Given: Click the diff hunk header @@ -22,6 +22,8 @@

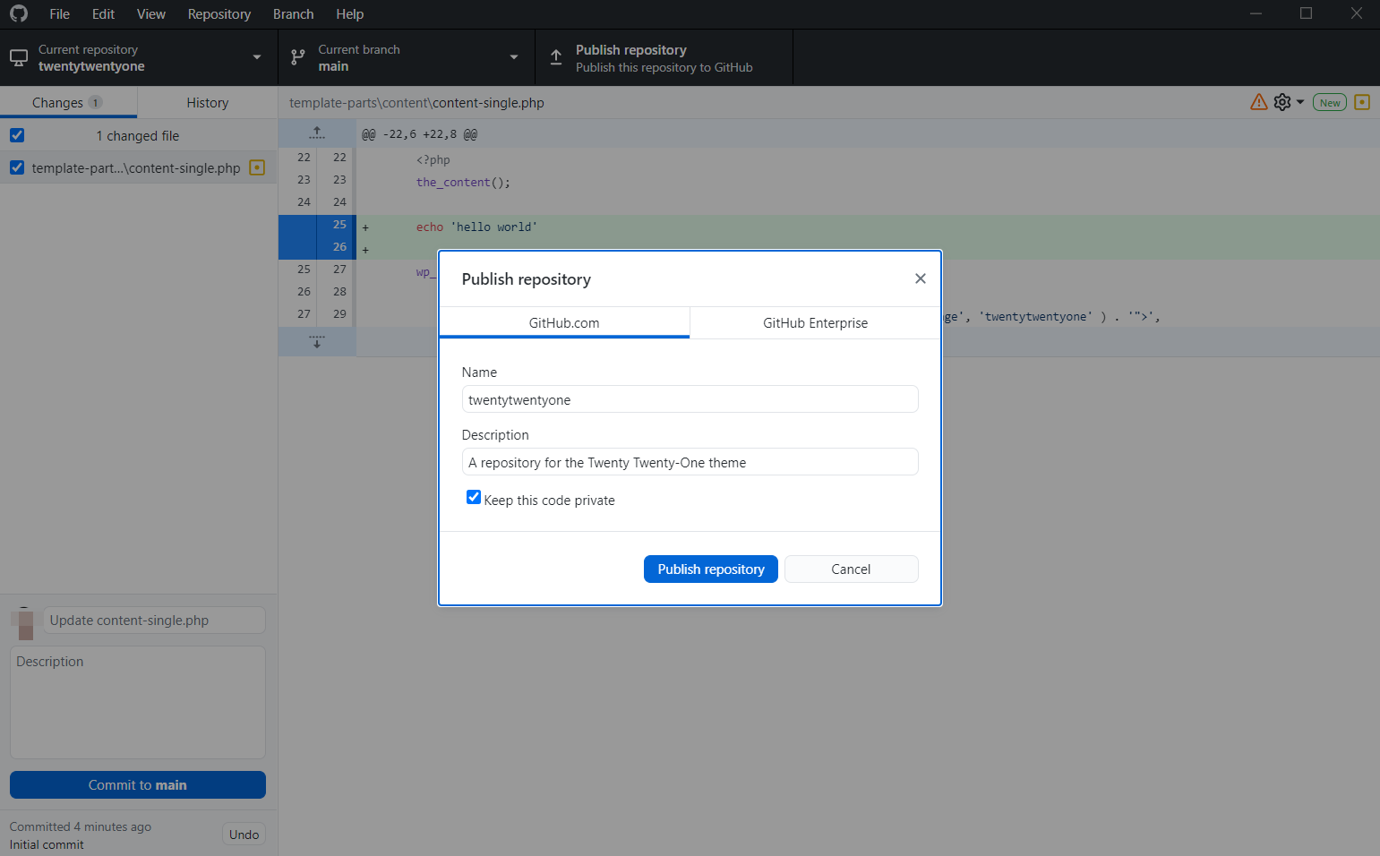Looking at the screenshot, I should click(419, 133).
